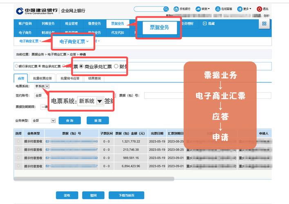This screenshot has height=204, width=289.
Task: Open 手机银行 mobile banking icon
Action: pyautogui.click(x=177, y=9)
